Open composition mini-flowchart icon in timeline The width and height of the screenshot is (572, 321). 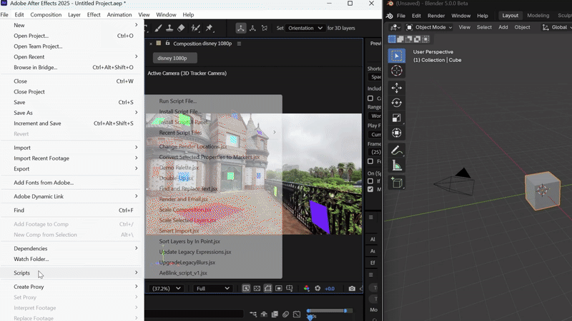pyautogui.click(x=253, y=314)
